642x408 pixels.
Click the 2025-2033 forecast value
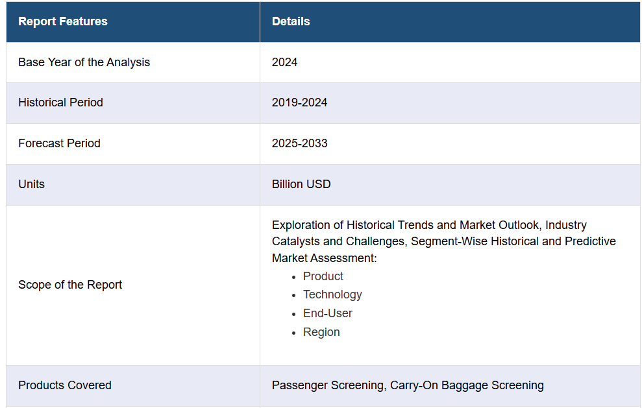tap(299, 143)
